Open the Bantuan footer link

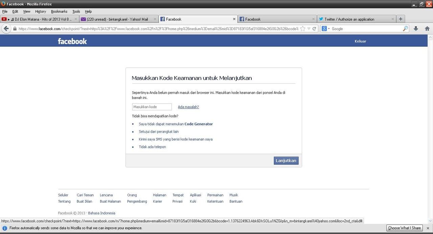coord(236,202)
